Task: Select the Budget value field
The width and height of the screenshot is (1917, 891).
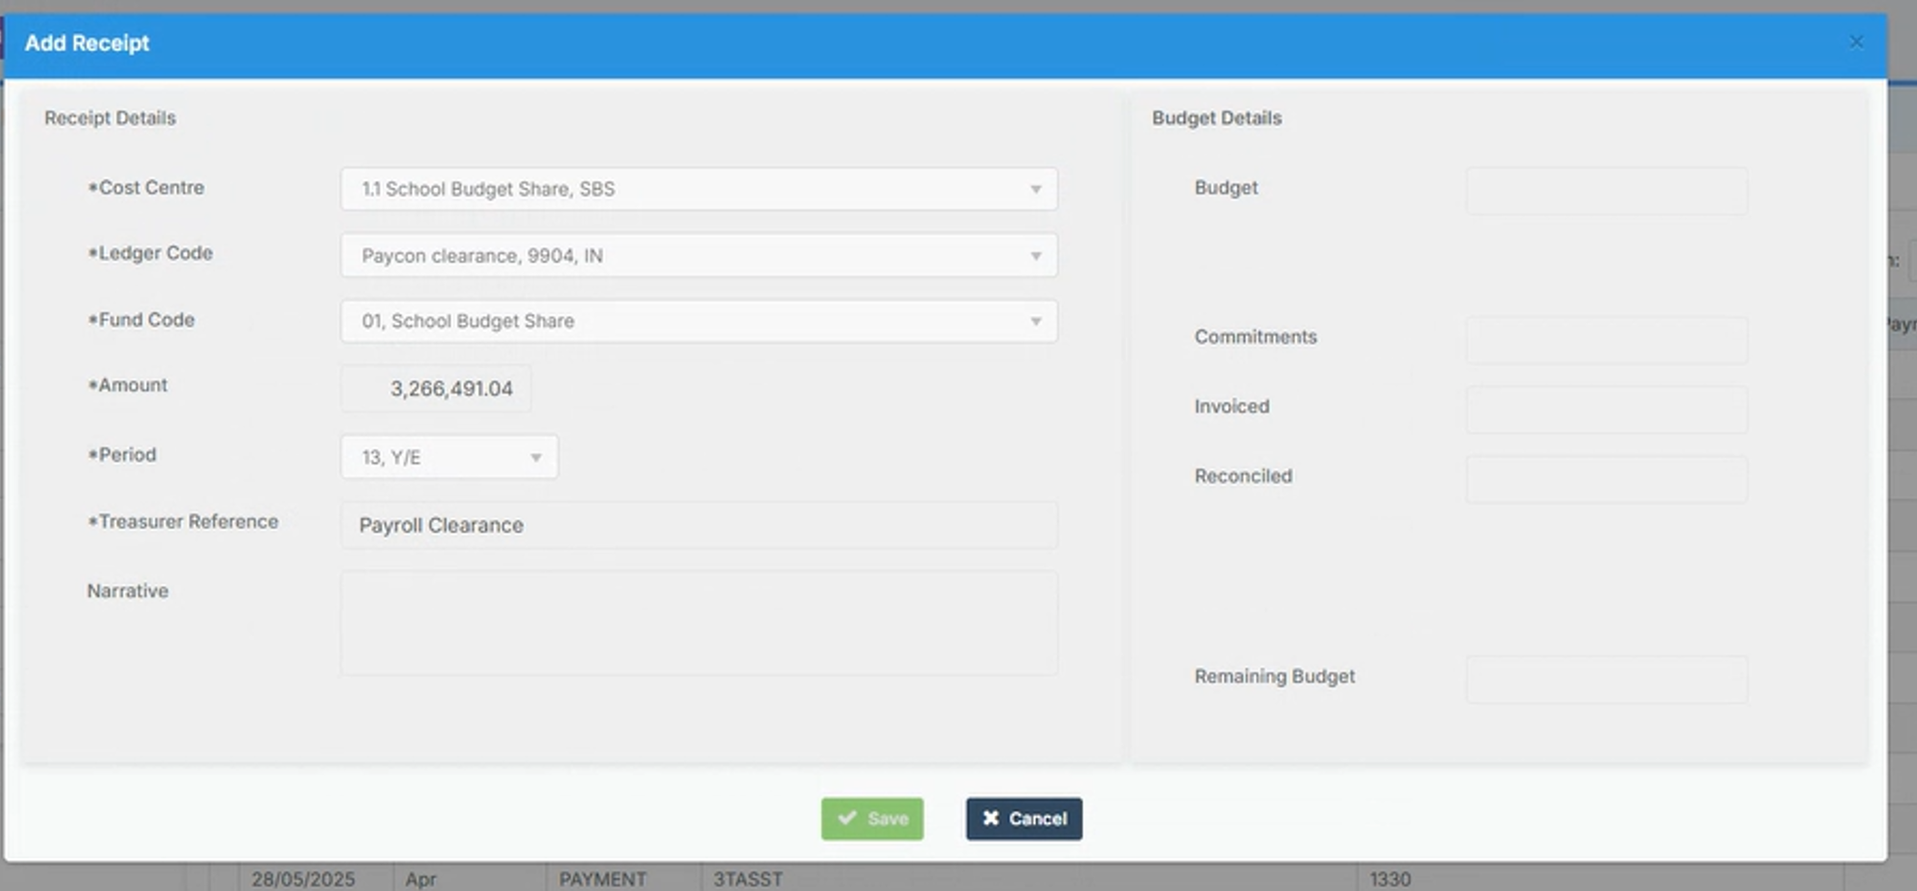Action: [x=1605, y=191]
